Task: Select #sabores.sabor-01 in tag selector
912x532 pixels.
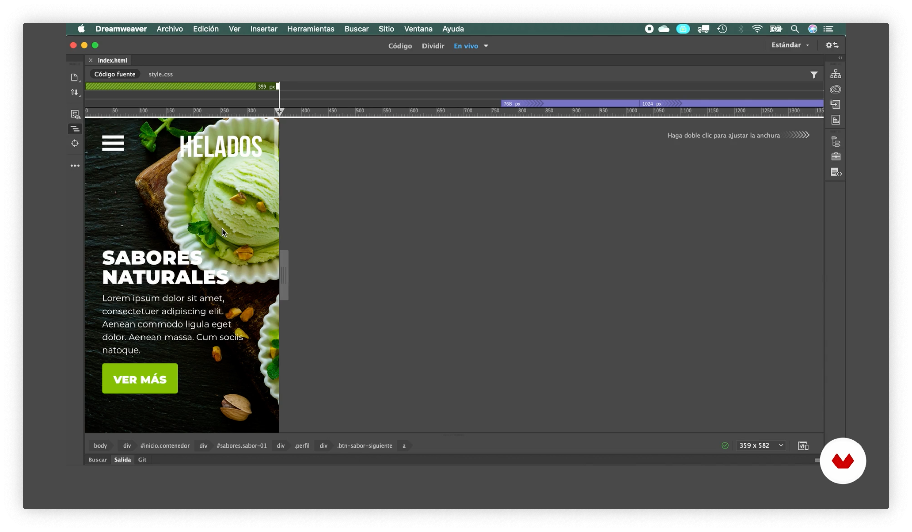Action: 241,445
